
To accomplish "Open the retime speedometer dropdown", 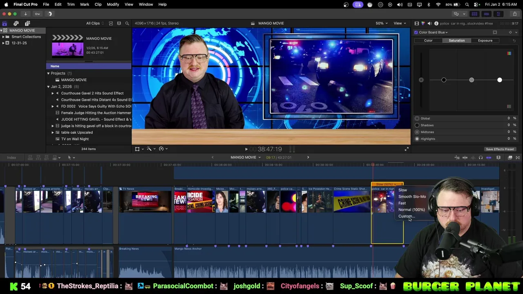I will (163, 149).
